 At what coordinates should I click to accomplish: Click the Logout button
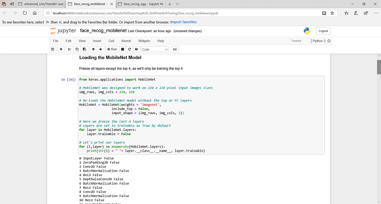pos(323,31)
